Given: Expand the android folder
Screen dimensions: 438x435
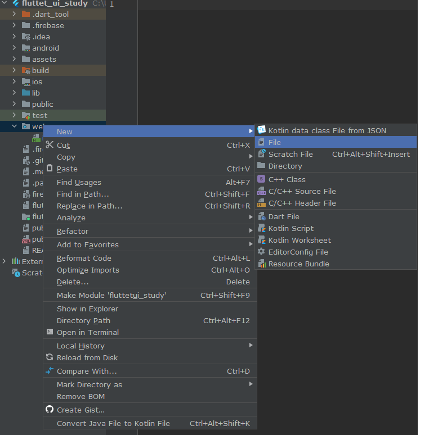Looking at the screenshot, I should click(x=14, y=48).
